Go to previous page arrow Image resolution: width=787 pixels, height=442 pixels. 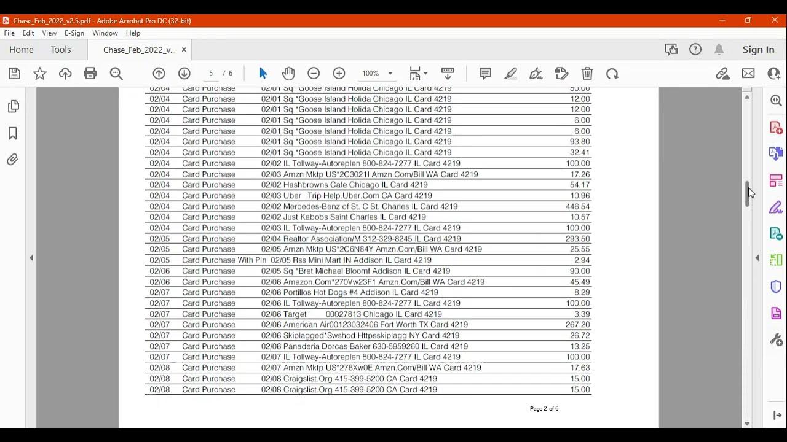[159, 74]
